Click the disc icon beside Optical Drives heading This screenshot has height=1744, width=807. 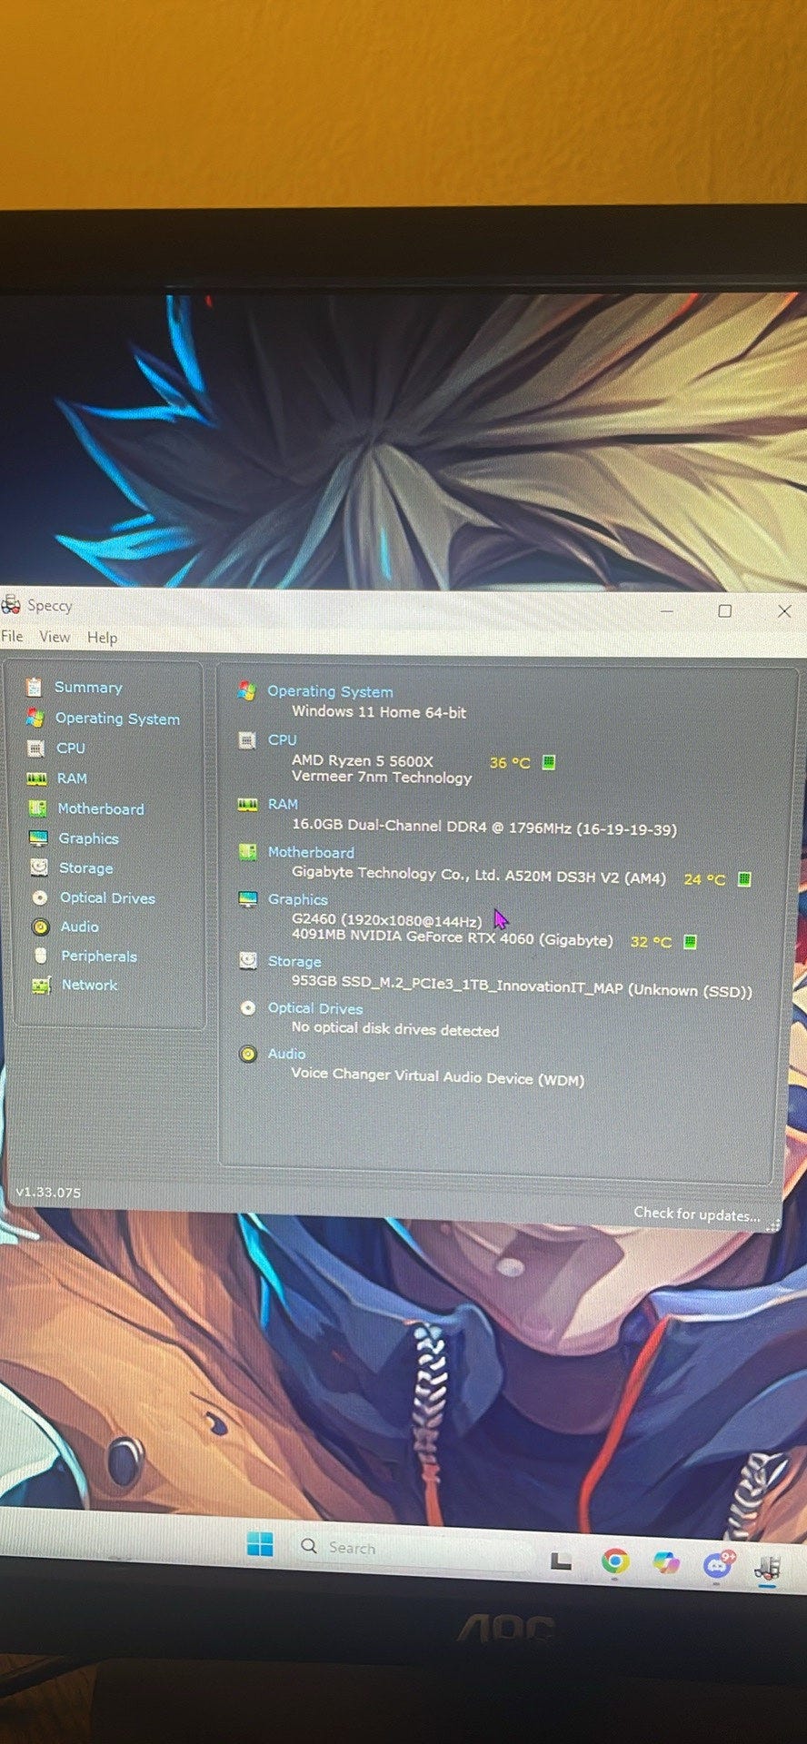248,1007
